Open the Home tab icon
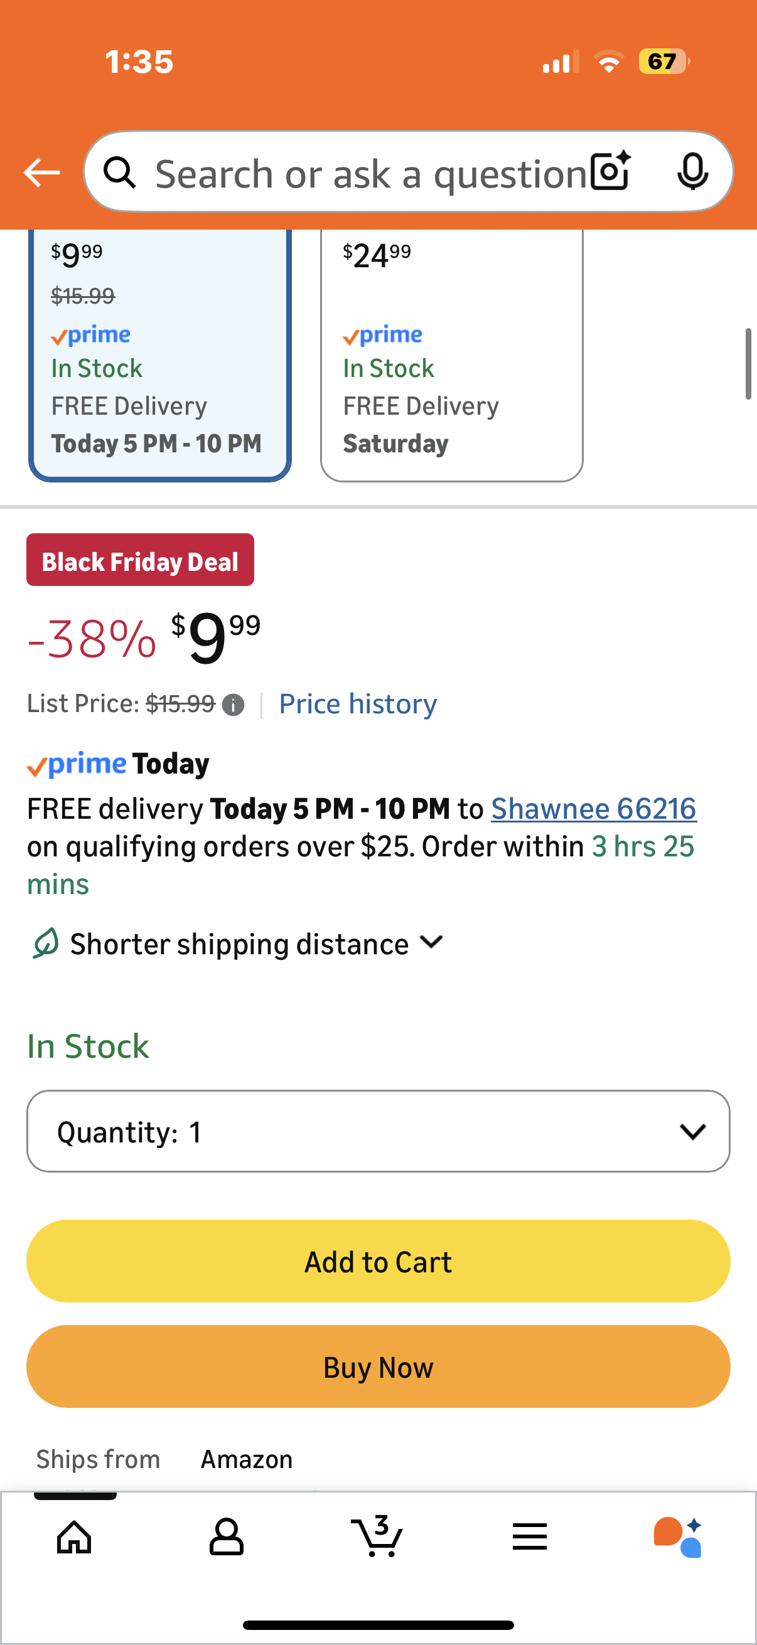Image resolution: width=757 pixels, height=1645 pixels. pyautogui.click(x=75, y=1536)
